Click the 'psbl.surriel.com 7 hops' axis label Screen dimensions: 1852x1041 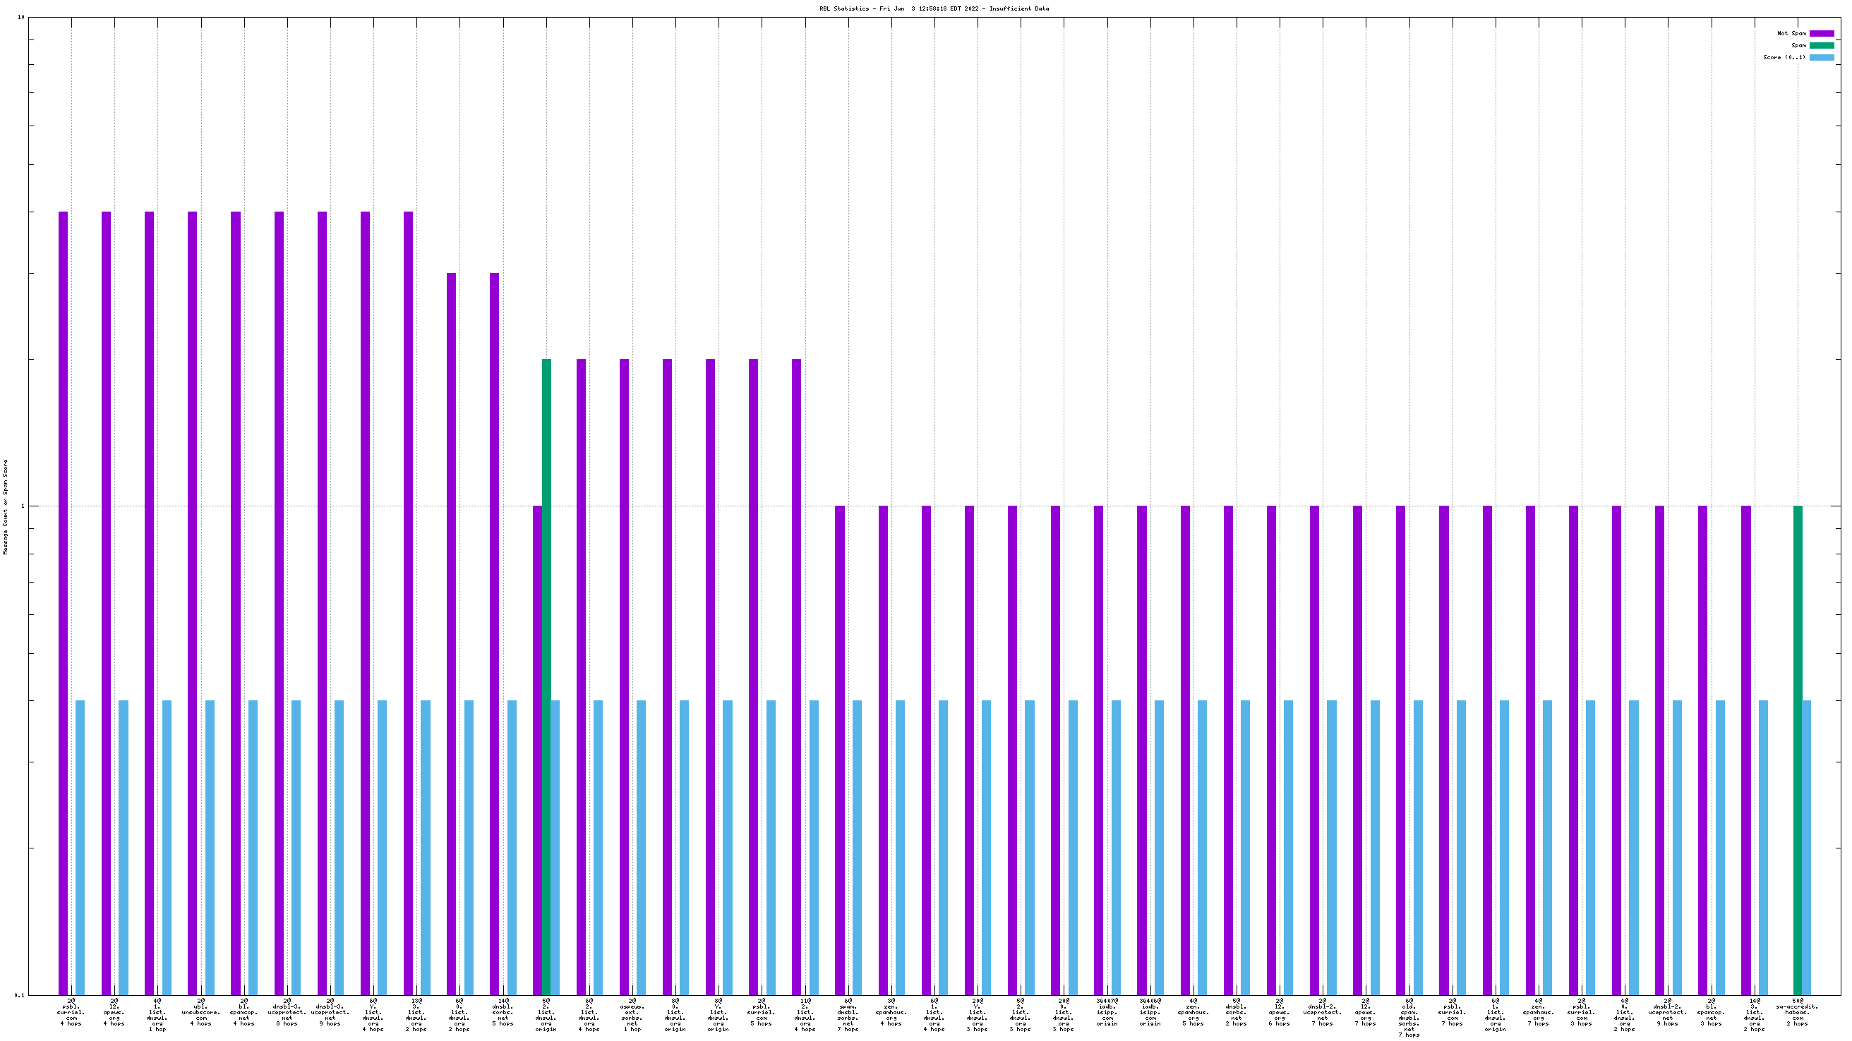pos(1452,1011)
